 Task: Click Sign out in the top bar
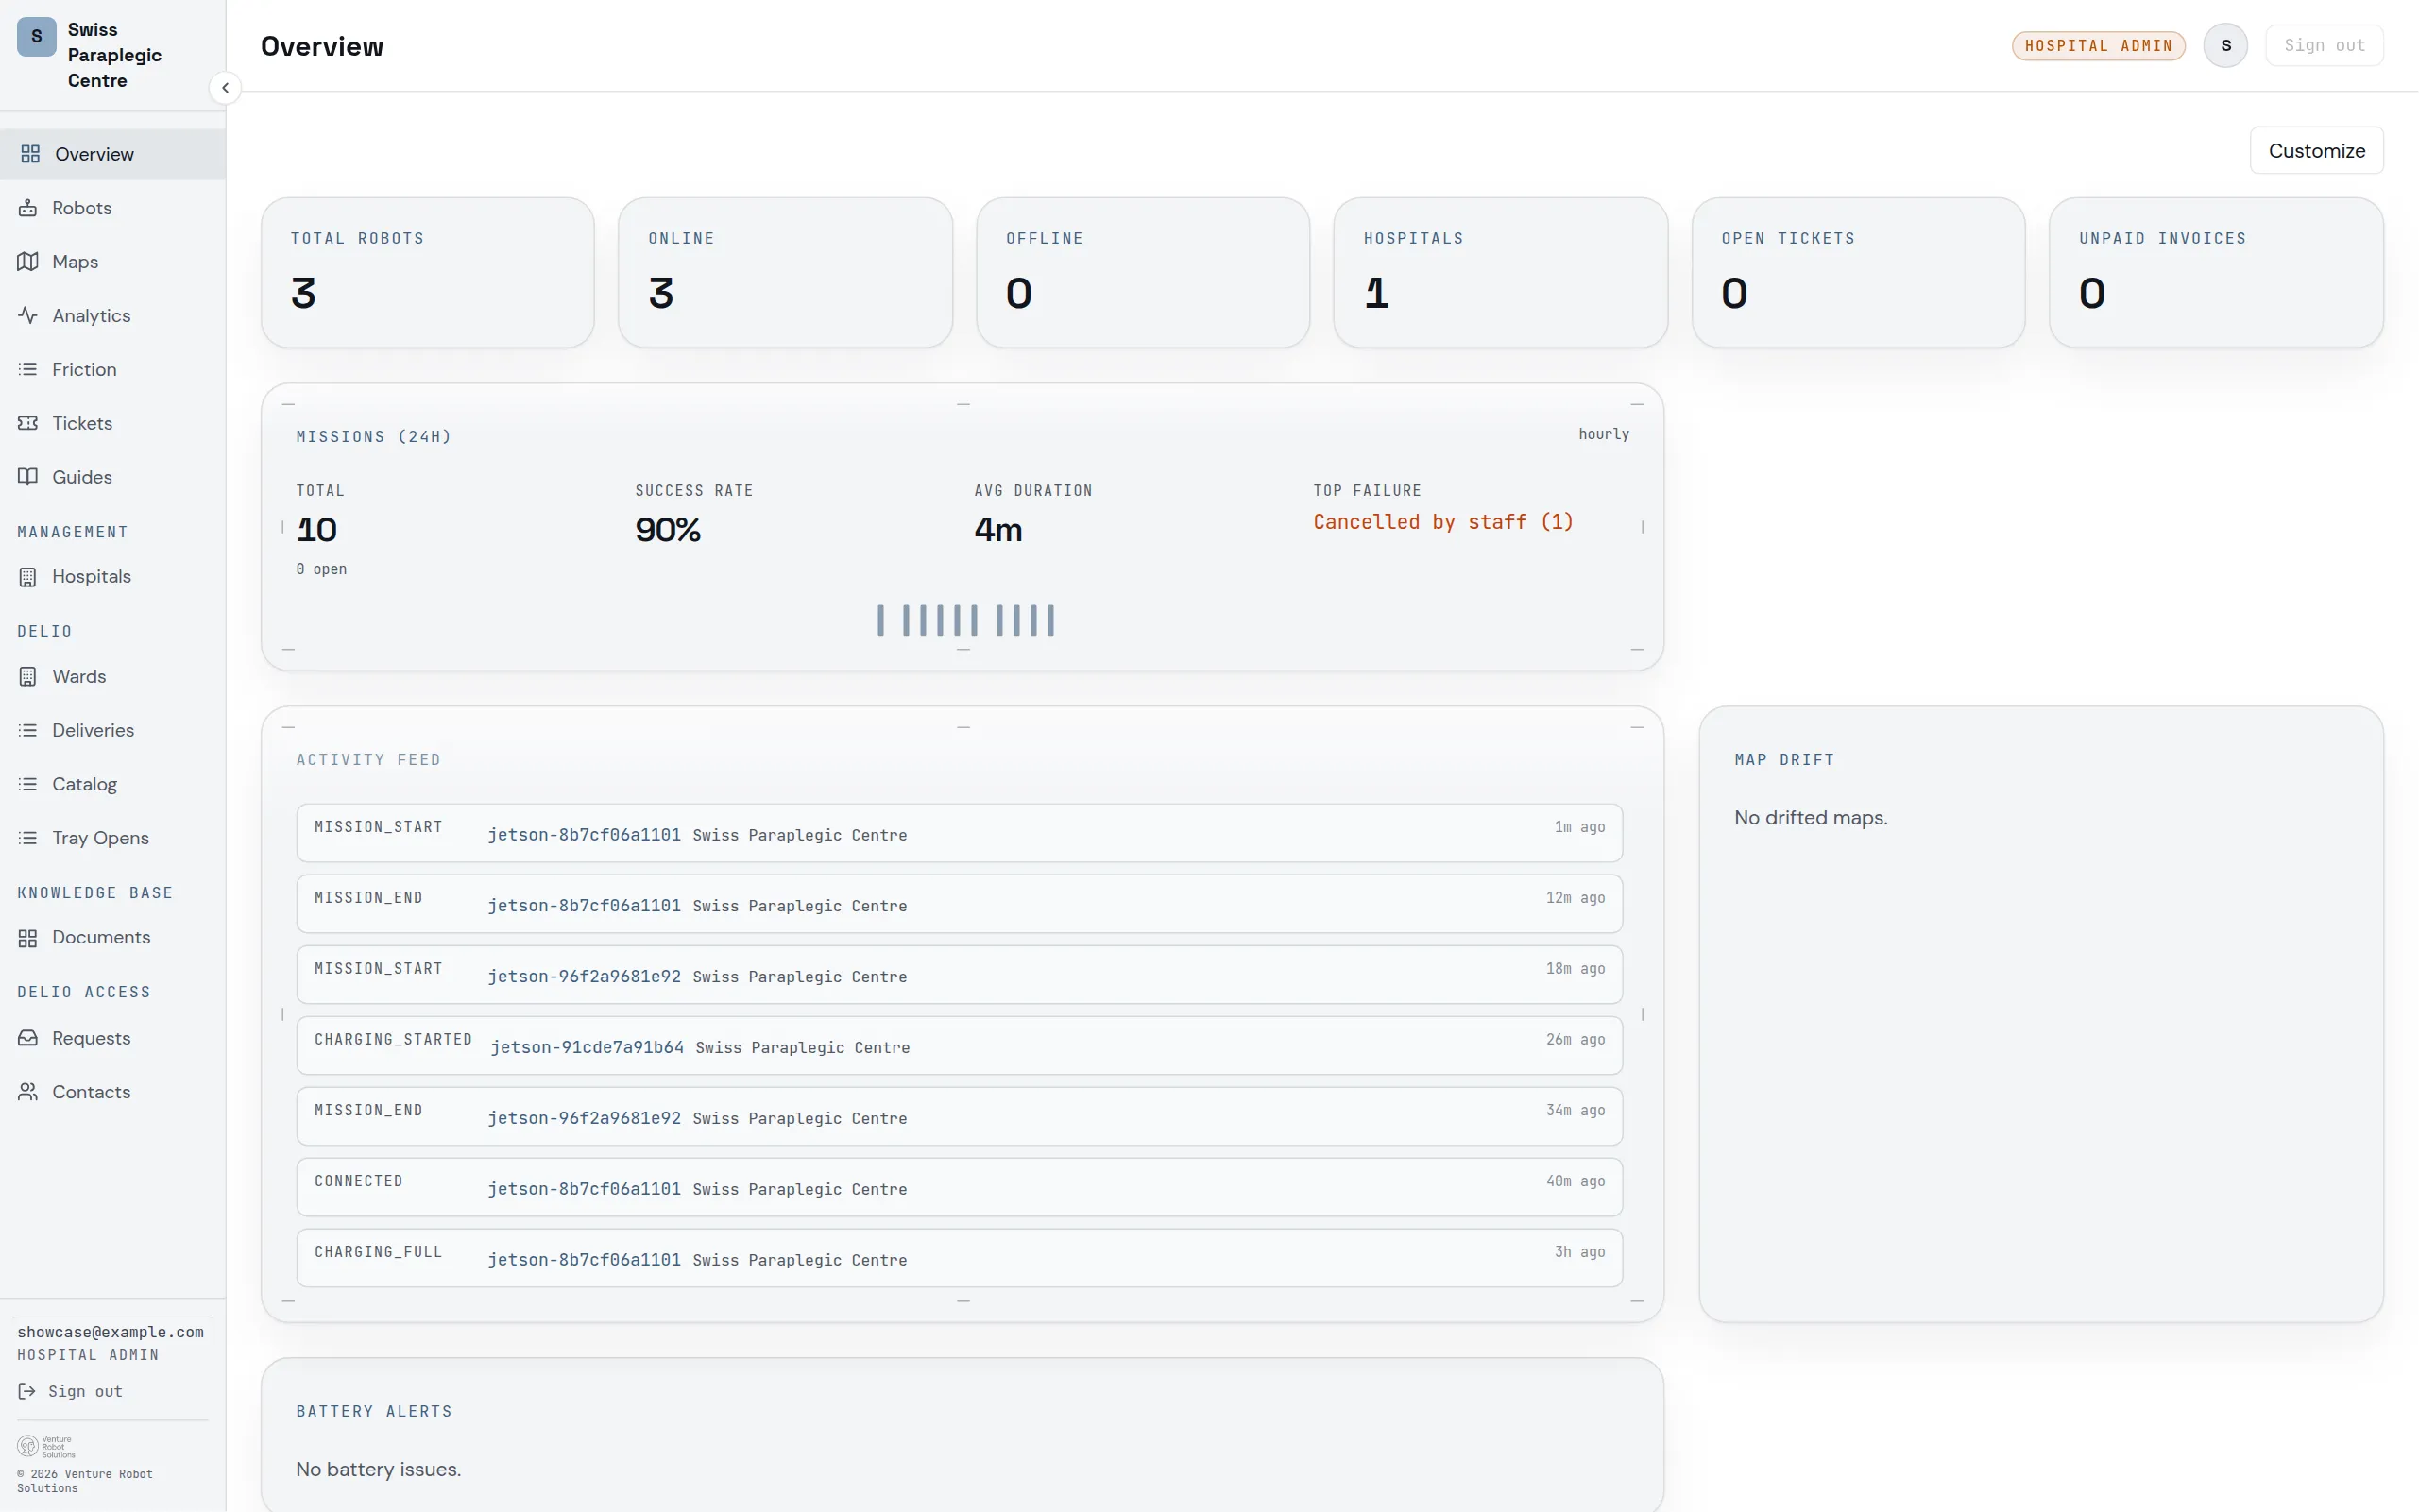tap(2324, 45)
